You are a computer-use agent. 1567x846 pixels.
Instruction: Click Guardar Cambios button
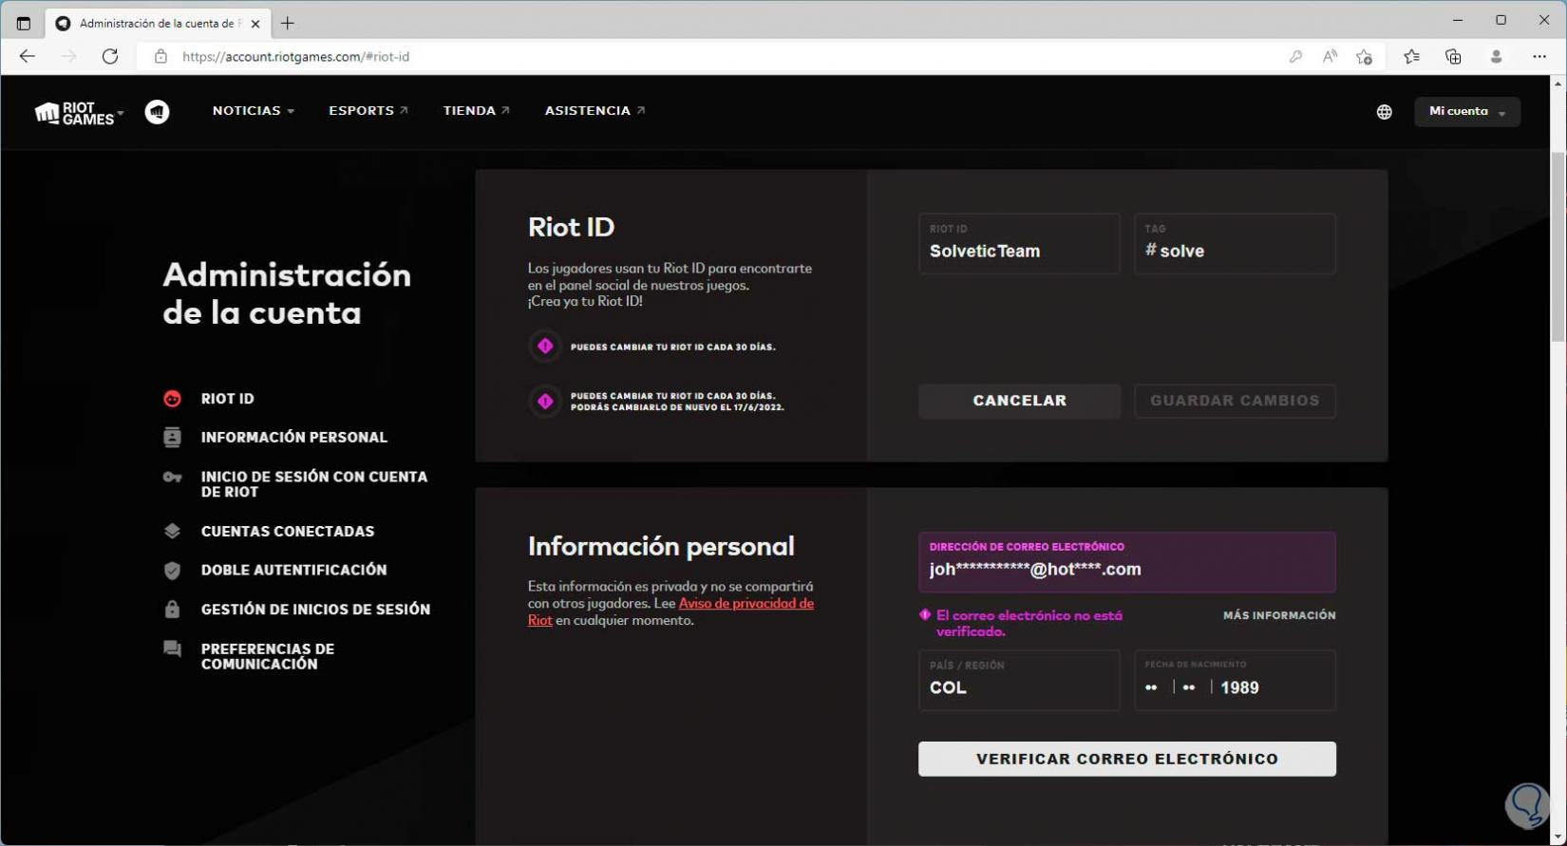[x=1235, y=401]
